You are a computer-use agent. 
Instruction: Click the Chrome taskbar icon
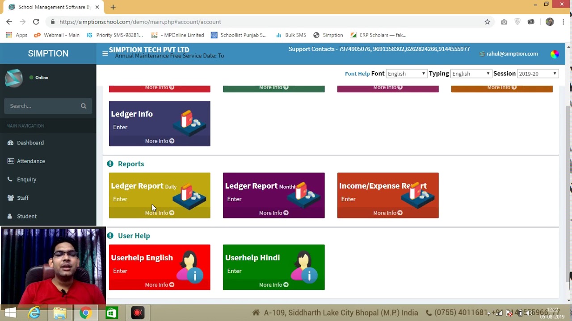[x=85, y=313]
